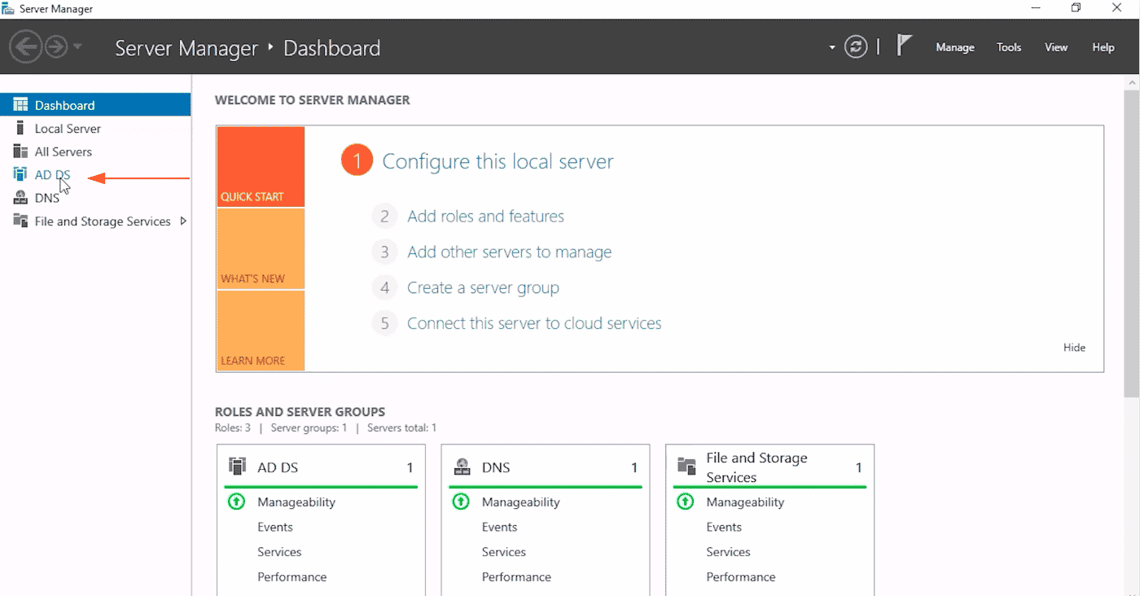
Task: Open the Tools menu
Action: (x=1008, y=47)
